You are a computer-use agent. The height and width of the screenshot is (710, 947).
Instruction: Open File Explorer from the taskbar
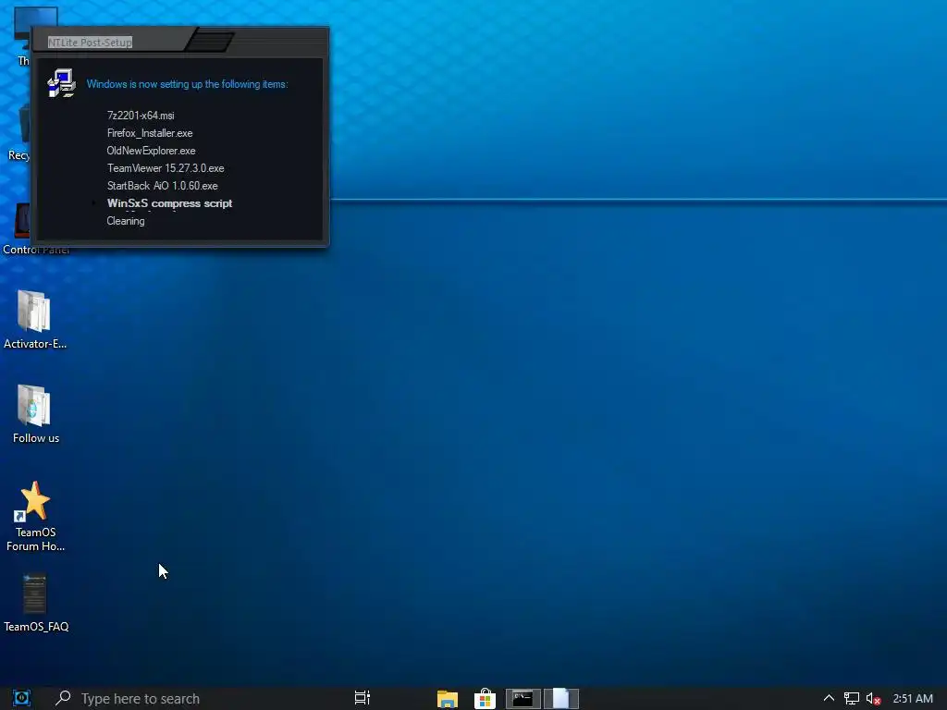448,699
